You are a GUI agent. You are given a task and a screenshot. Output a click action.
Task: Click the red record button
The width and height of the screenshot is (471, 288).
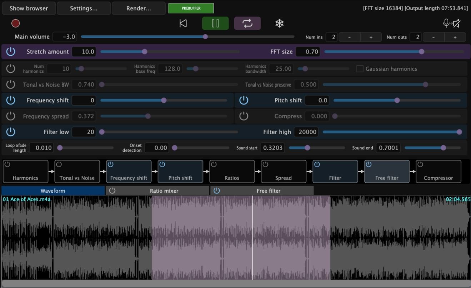point(15,24)
